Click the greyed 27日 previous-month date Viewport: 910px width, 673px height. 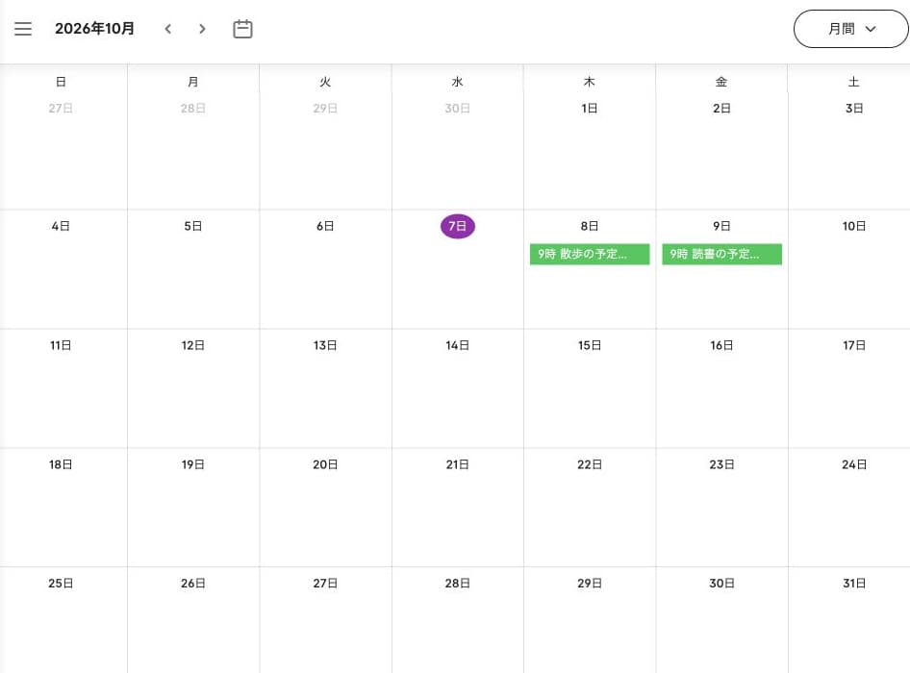[x=61, y=108]
